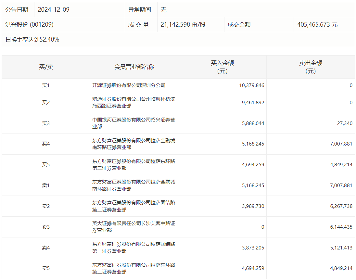The width and height of the screenshot is (356, 280).
Task: Click sell amount 27,340 in 买3 row
Action: point(345,123)
